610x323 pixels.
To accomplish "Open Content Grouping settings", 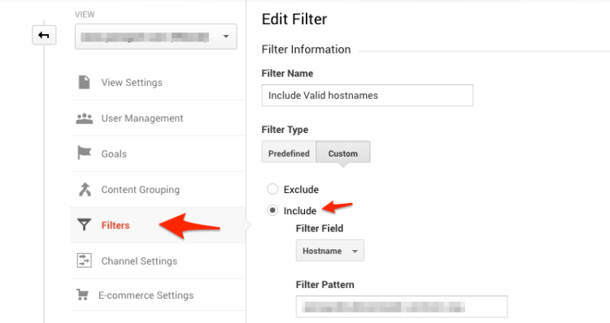I will tap(141, 189).
